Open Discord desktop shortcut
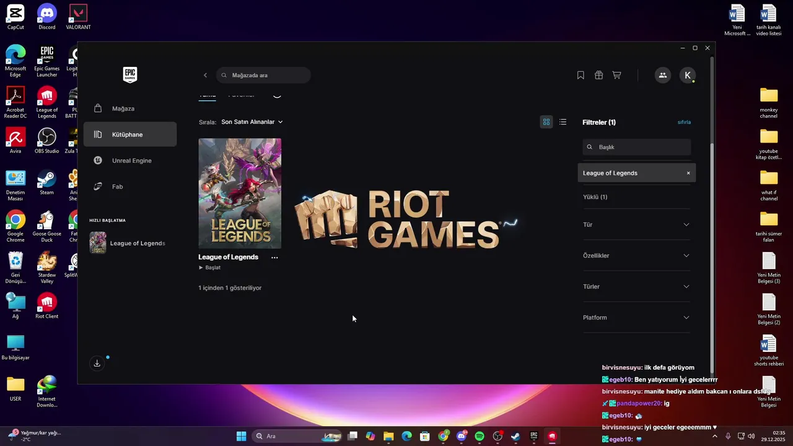This screenshot has height=446, width=793. 47,17
